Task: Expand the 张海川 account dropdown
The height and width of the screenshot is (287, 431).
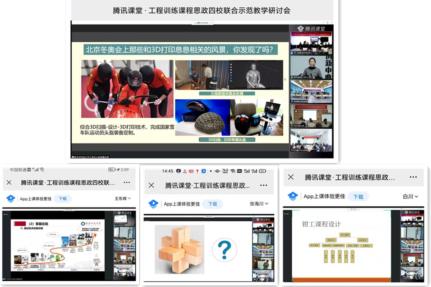Action: [x=259, y=204]
